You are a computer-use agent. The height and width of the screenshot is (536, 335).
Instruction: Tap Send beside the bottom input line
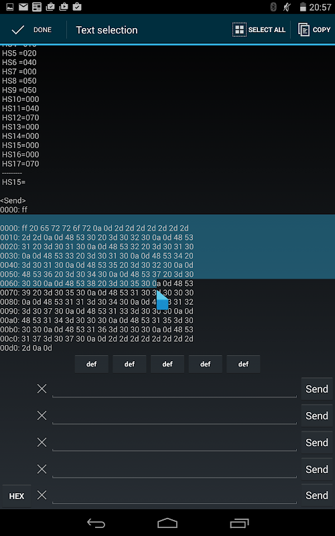click(316, 495)
